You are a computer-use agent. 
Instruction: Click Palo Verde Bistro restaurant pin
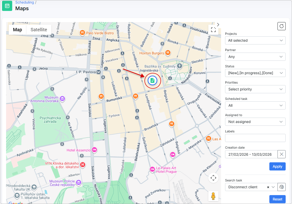[x=82, y=33]
